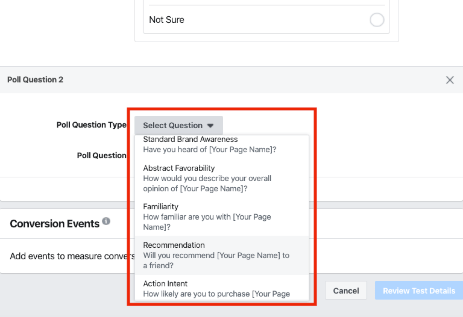Screen dimensions: 463x317
Task: Click 'Have you heard of' question description
Action: point(209,150)
